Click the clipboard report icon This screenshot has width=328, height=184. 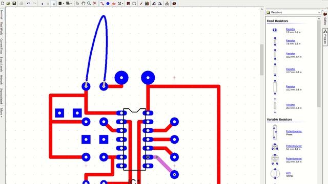(x=147, y=4)
